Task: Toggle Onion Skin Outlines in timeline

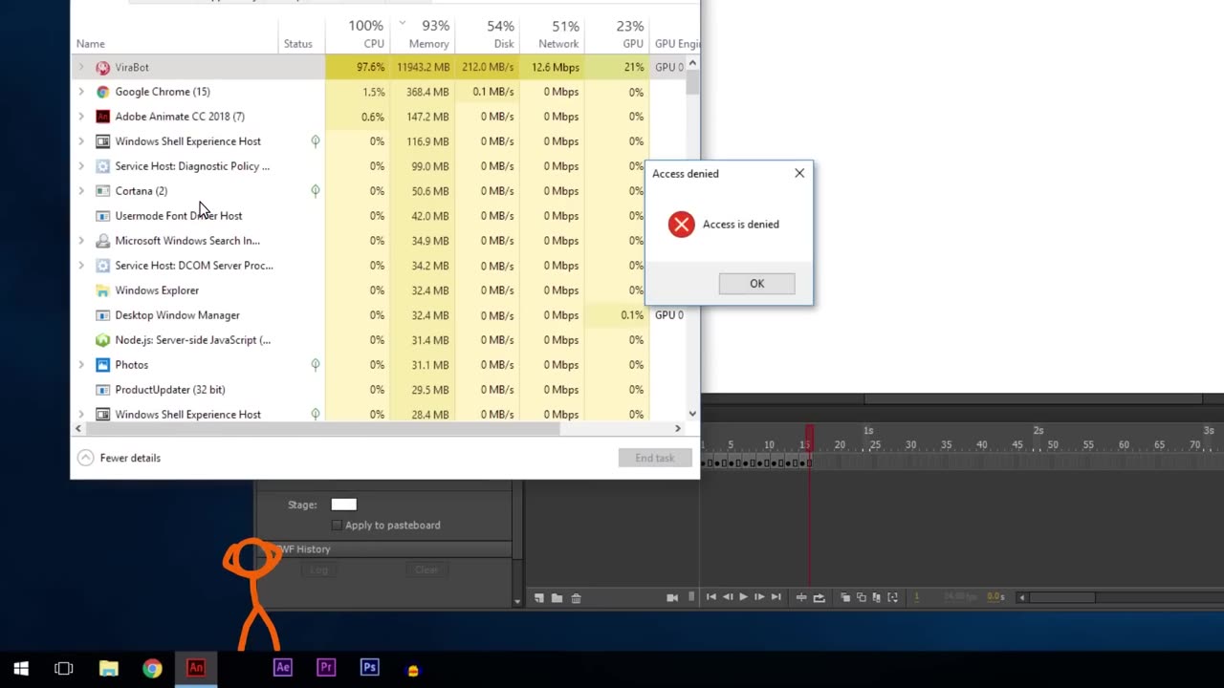Action: tap(861, 597)
